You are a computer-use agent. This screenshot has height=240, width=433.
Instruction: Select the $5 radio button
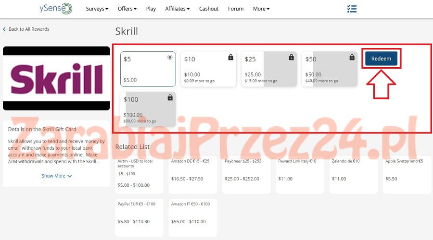click(170, 57)
